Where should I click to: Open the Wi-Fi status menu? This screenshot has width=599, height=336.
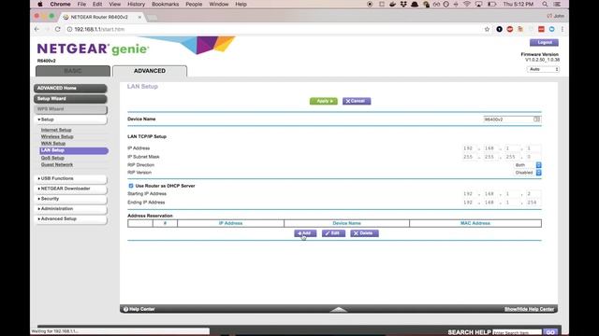[x=467, y=4]
